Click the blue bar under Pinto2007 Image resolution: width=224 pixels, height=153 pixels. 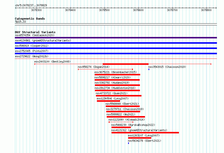(116, 54)
